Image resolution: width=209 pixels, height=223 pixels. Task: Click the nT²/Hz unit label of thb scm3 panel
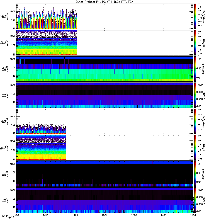(204, 43)
